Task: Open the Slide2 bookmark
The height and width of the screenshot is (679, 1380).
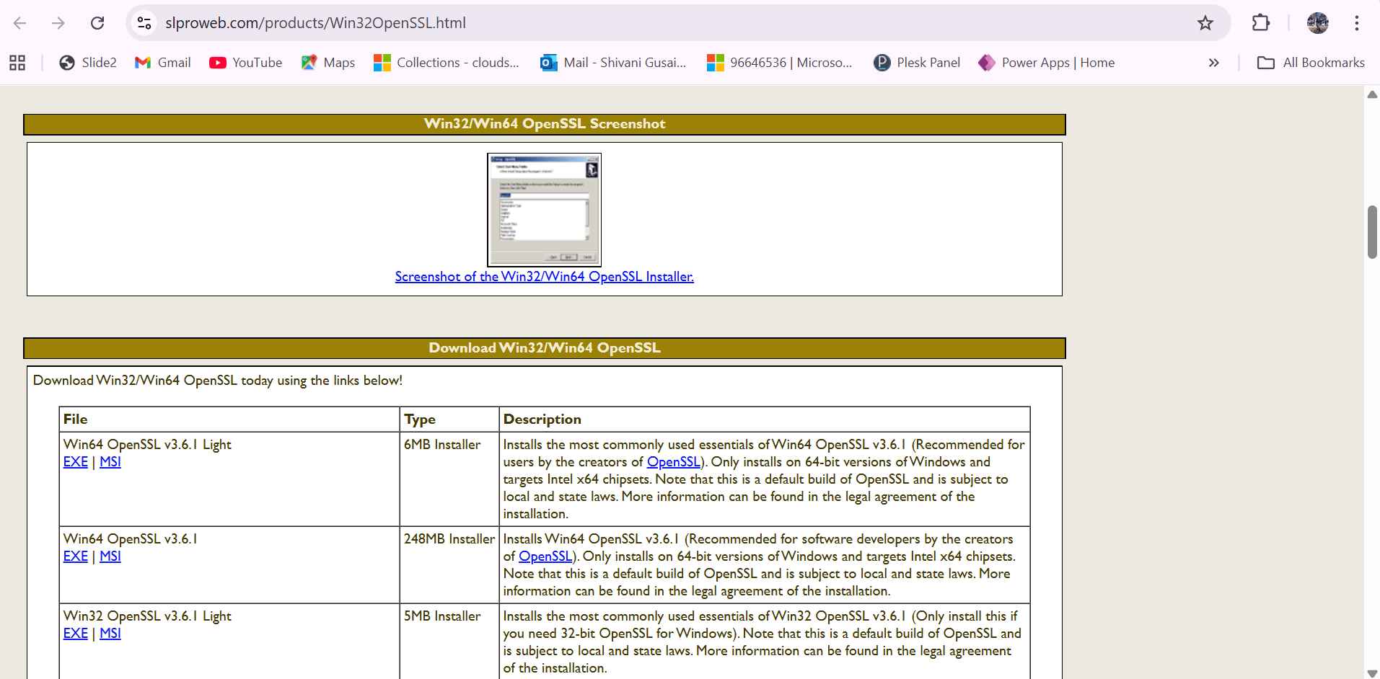Action: [x=88, y=63]
